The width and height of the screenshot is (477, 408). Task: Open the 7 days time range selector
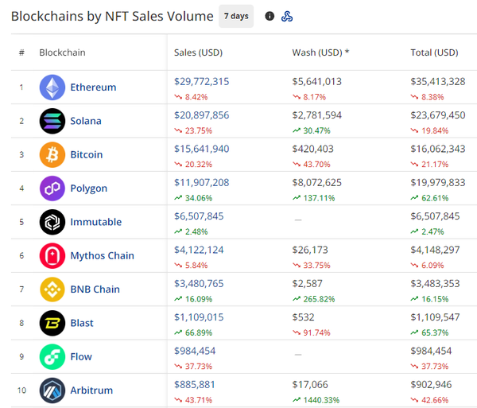[x=236, y=16]
